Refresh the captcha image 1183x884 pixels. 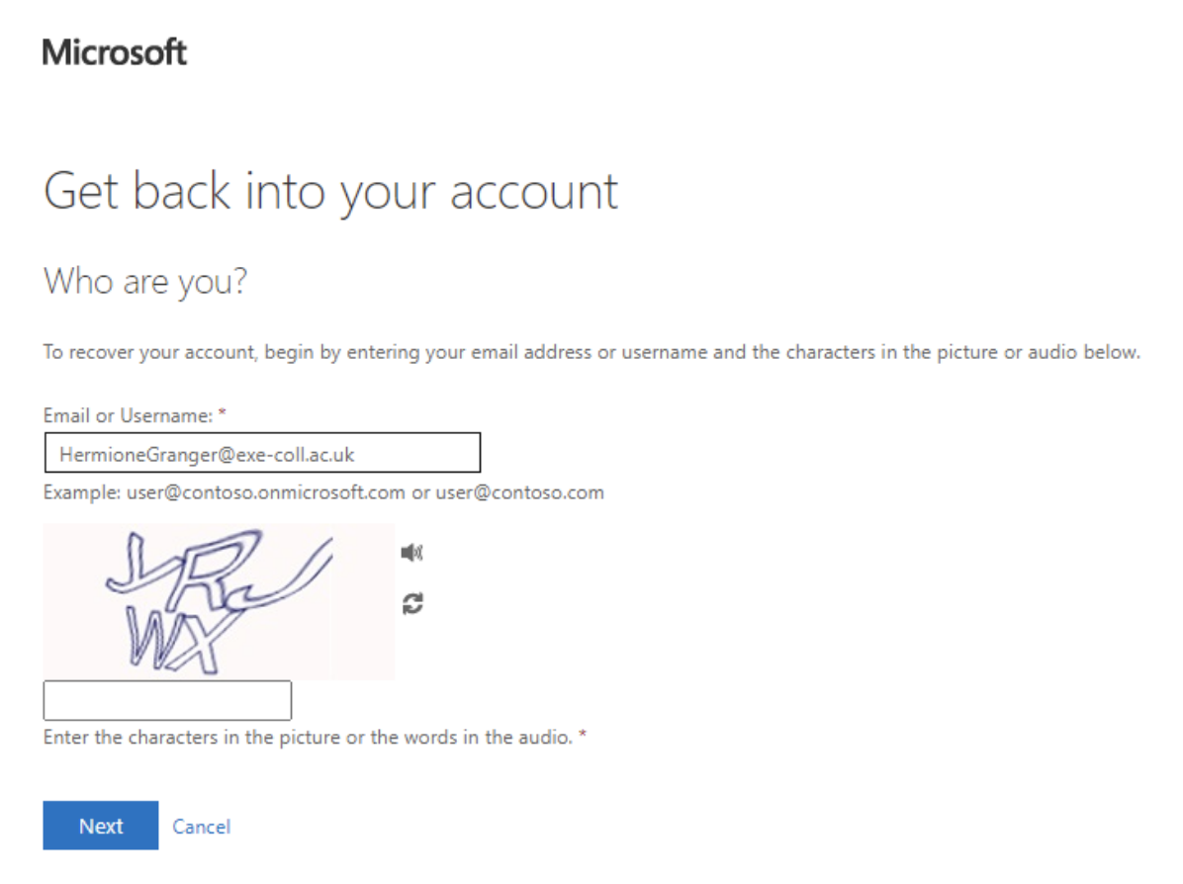click(x=412, y=603)
